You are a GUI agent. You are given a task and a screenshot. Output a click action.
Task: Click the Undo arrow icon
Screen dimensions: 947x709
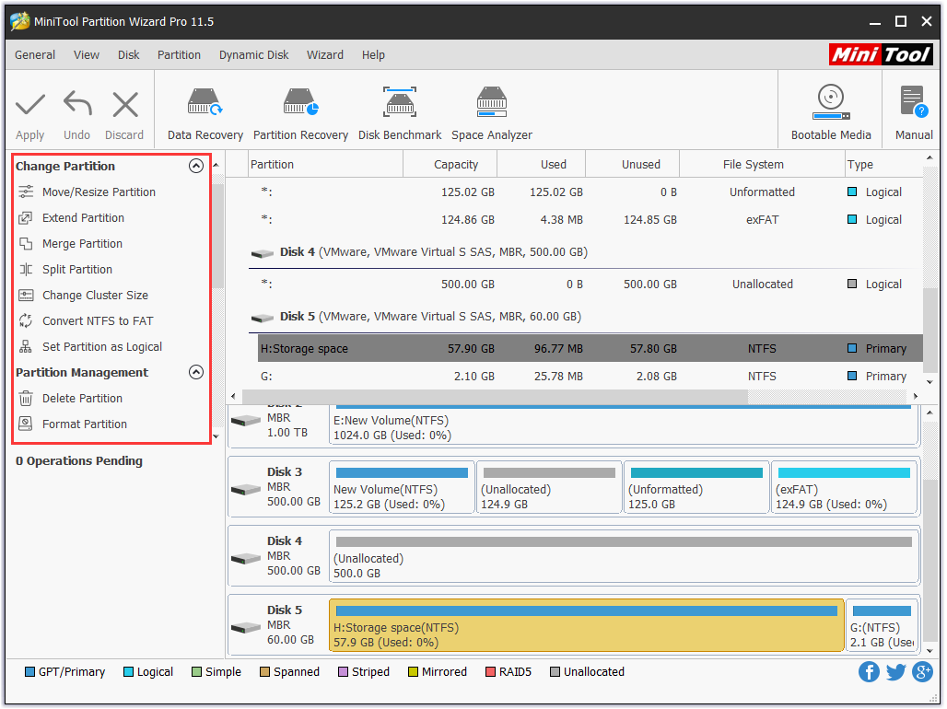coord(77,103)
